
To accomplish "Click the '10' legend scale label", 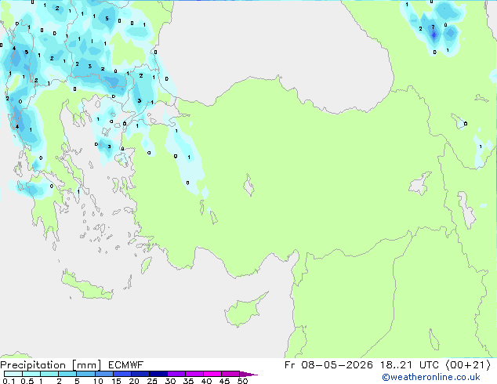I will [x=98, y=381].
